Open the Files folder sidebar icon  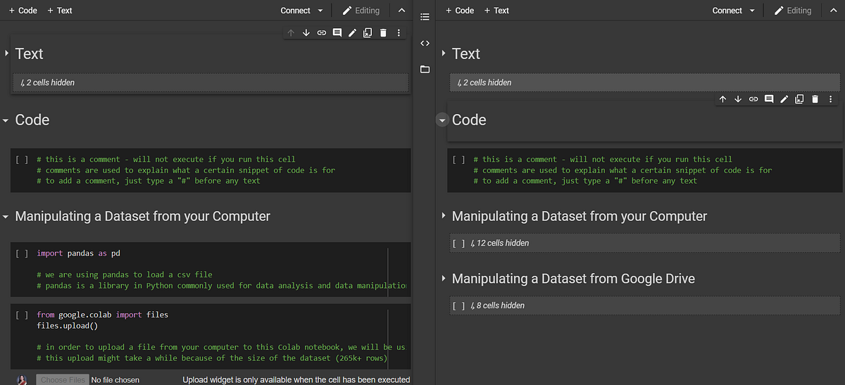[x=425, y=70]
